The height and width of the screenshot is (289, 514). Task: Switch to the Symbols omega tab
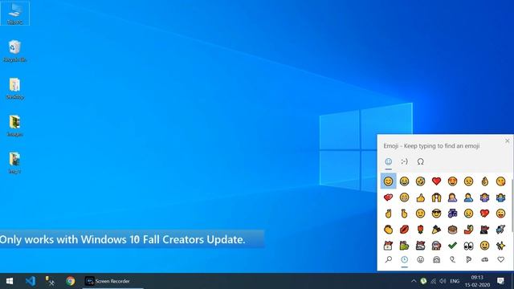(420, 161)
